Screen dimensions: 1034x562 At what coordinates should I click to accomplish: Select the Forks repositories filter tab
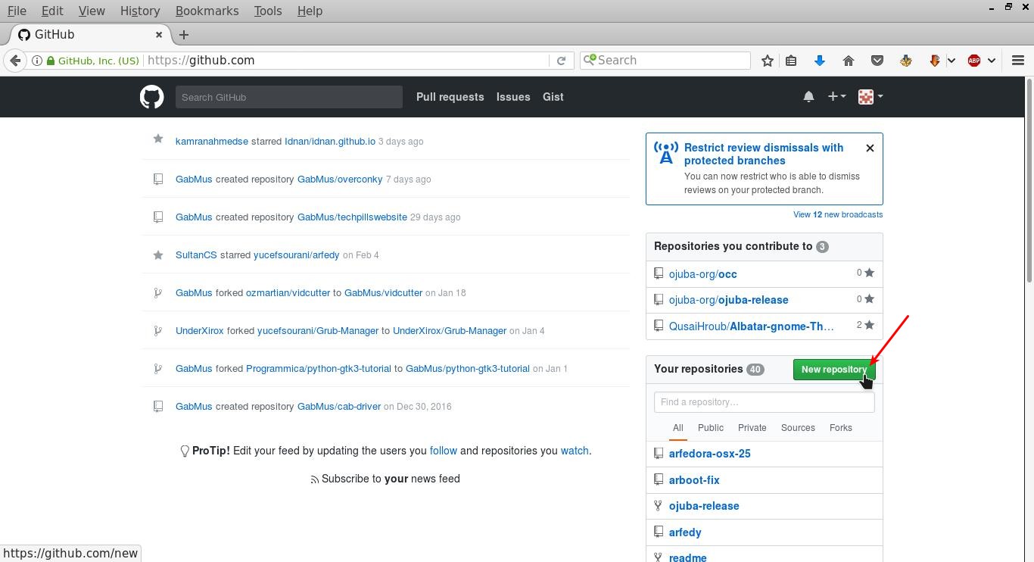(x=841, y=428)
